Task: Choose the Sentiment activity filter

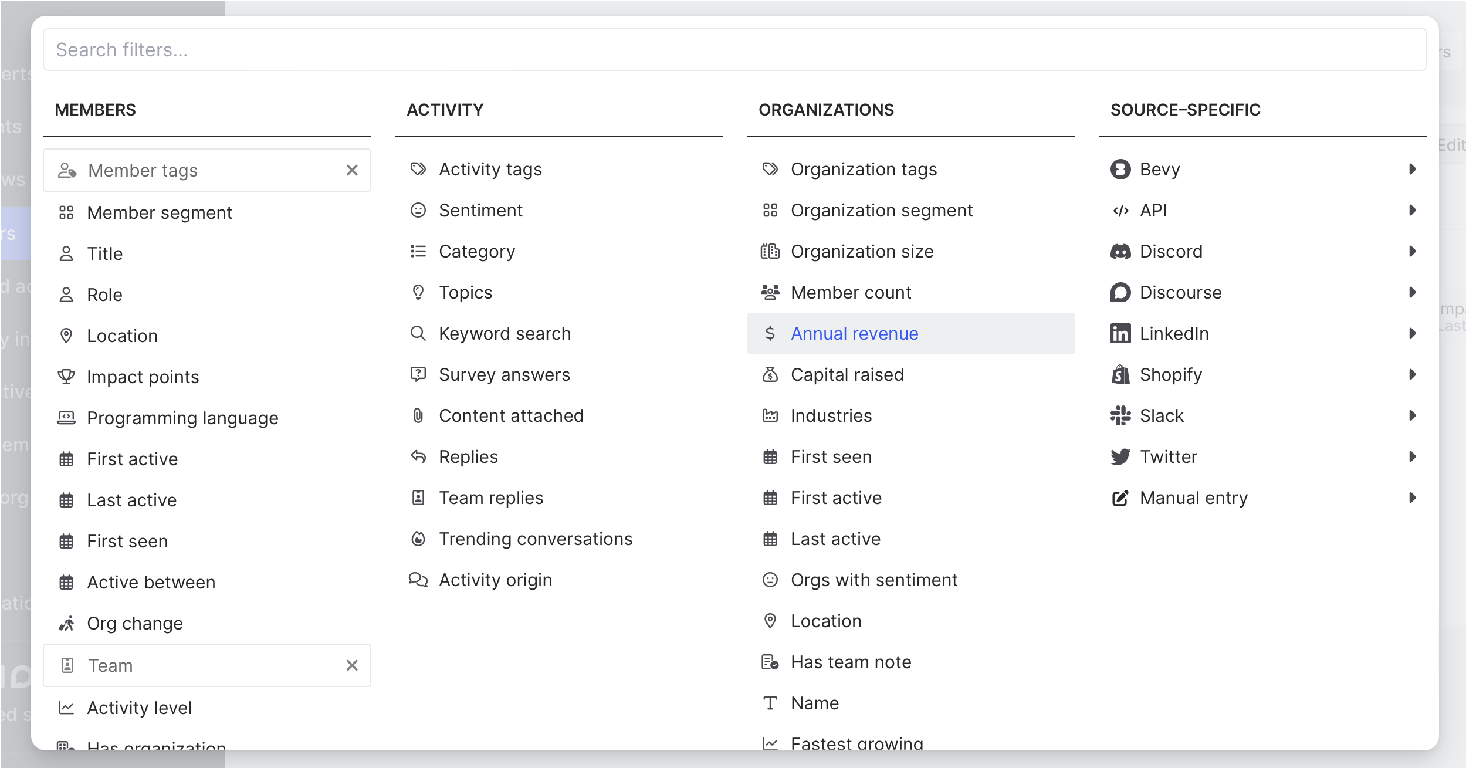Action: coord(480,211)
